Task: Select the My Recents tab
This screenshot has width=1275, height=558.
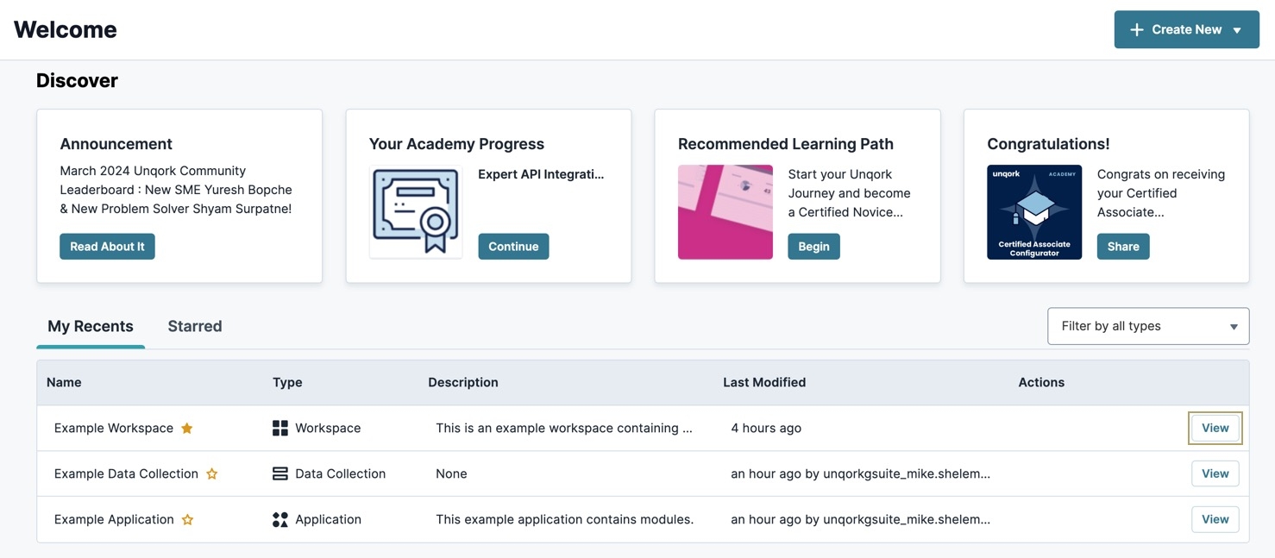Action: tap(91, 327)
